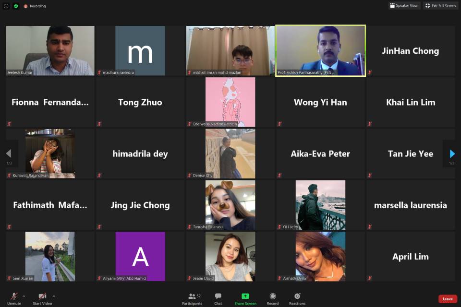Open the Participants panel icon
The height and width of the screenshot is (307, 461).
tap(192, 296)
